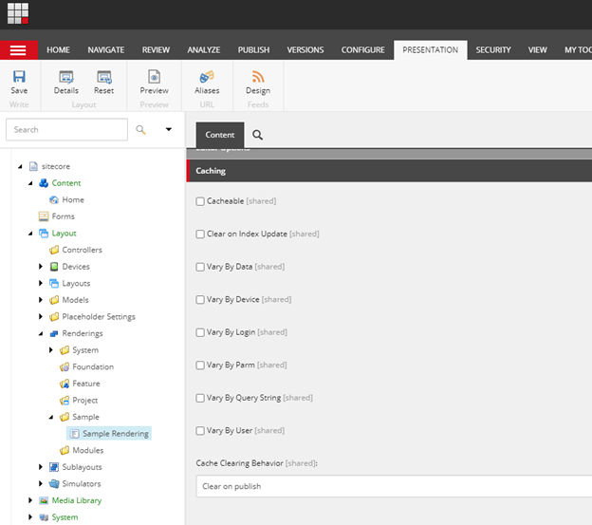The height and width of the screenshot is (525, 592).
Task: Collapse the sitecore root node
Action: pyautogui.click(x=20, y=166)
